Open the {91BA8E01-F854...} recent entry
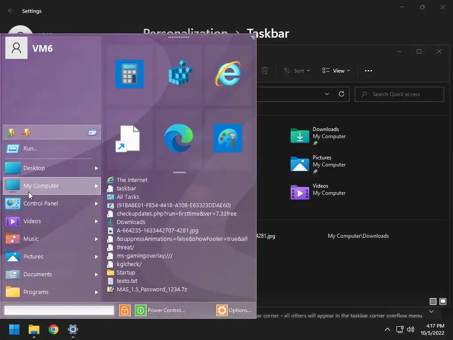 169,205
